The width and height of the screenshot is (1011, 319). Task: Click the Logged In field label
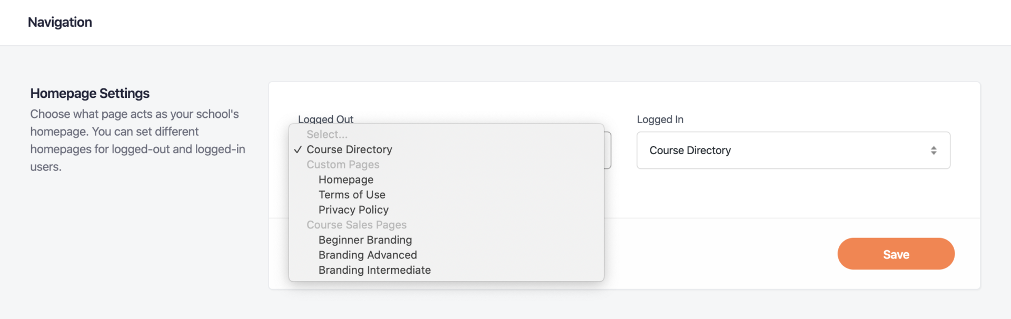point(660,119)
